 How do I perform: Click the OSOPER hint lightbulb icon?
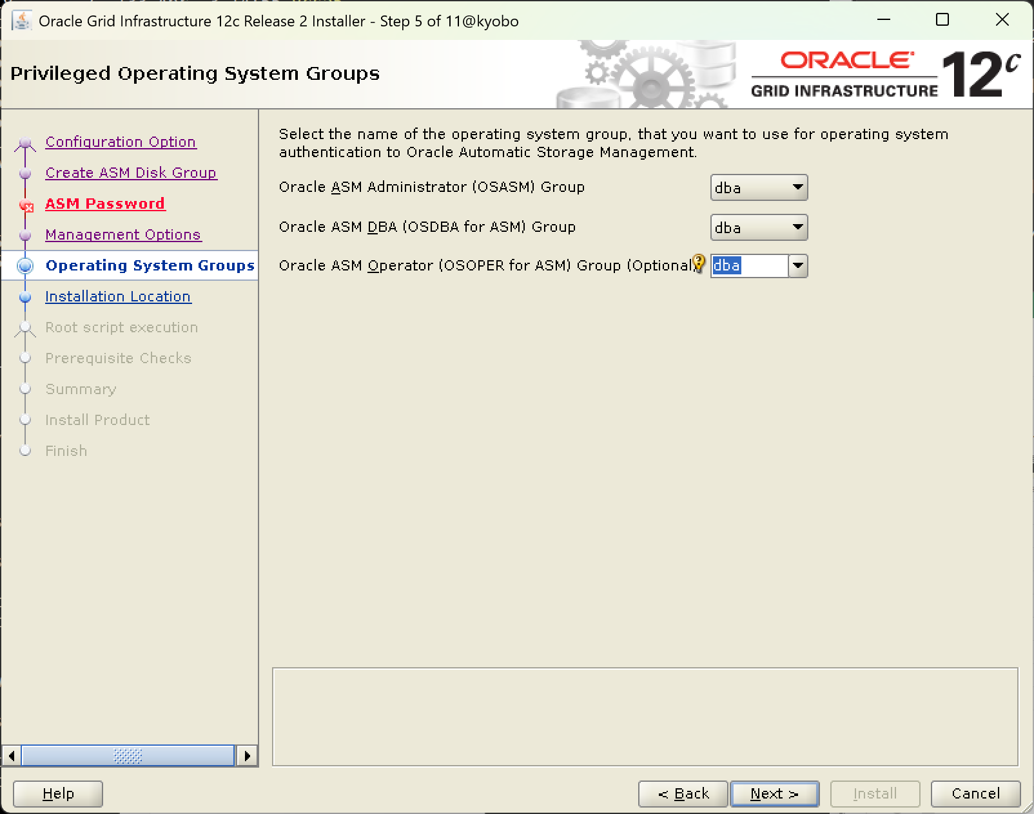coord(699,263)
